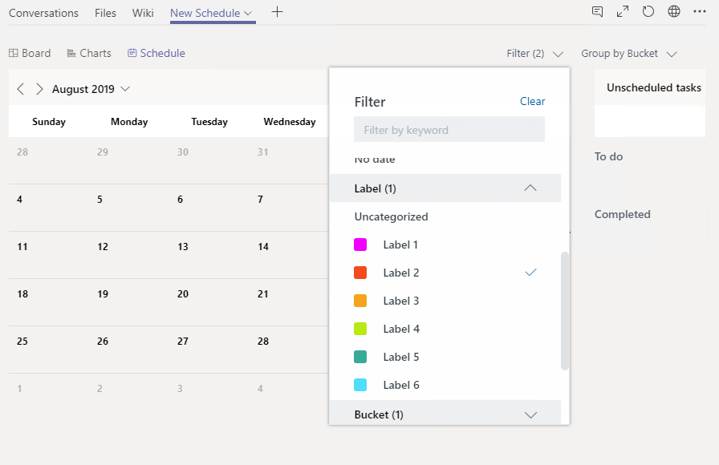Open the Conversations tab

pos(43,13)
